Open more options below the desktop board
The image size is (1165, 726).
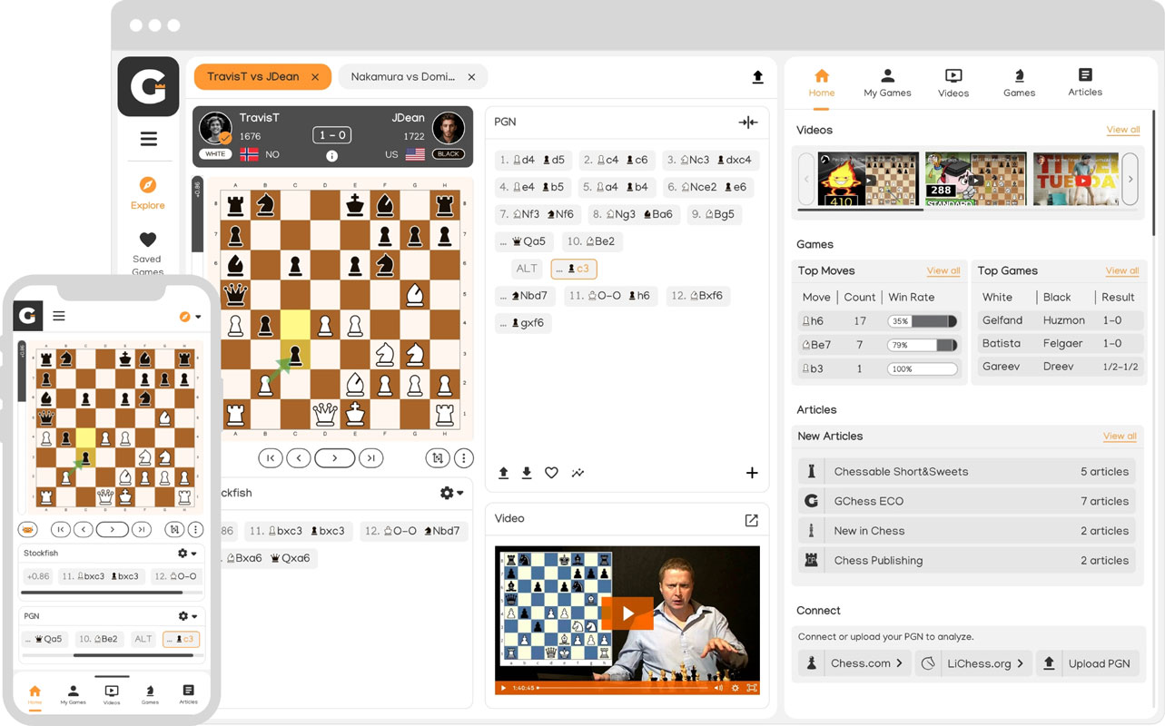[x=463, y=458]
